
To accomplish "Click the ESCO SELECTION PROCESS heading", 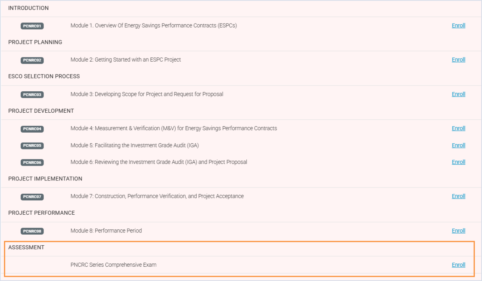I will [x=44, y=76].
